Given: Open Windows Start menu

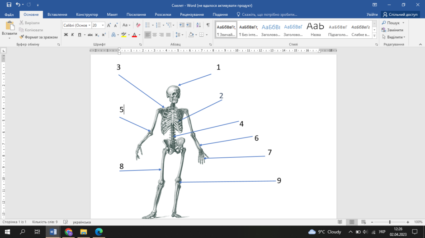Looking at the screenshot, I should click(7, 232).
